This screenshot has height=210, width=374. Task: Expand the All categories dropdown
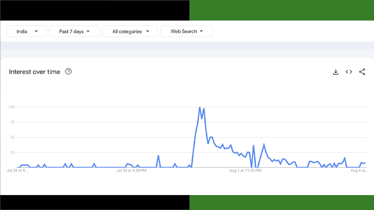click(130, 31)
